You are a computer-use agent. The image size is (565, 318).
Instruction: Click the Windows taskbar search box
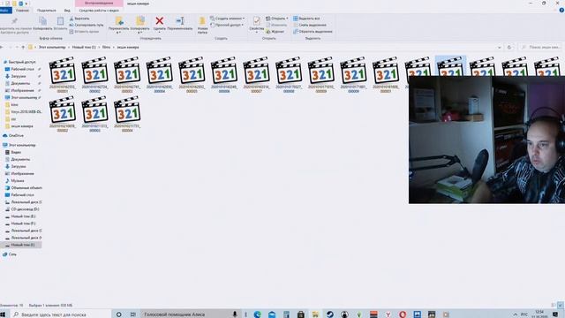pos(60,314)
